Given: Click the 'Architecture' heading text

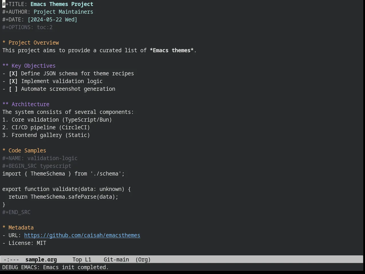Looking at the screenshot, I should [31, 104].
